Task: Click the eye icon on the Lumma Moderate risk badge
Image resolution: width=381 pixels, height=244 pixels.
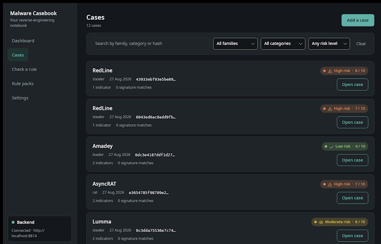Action: point(321,222)
